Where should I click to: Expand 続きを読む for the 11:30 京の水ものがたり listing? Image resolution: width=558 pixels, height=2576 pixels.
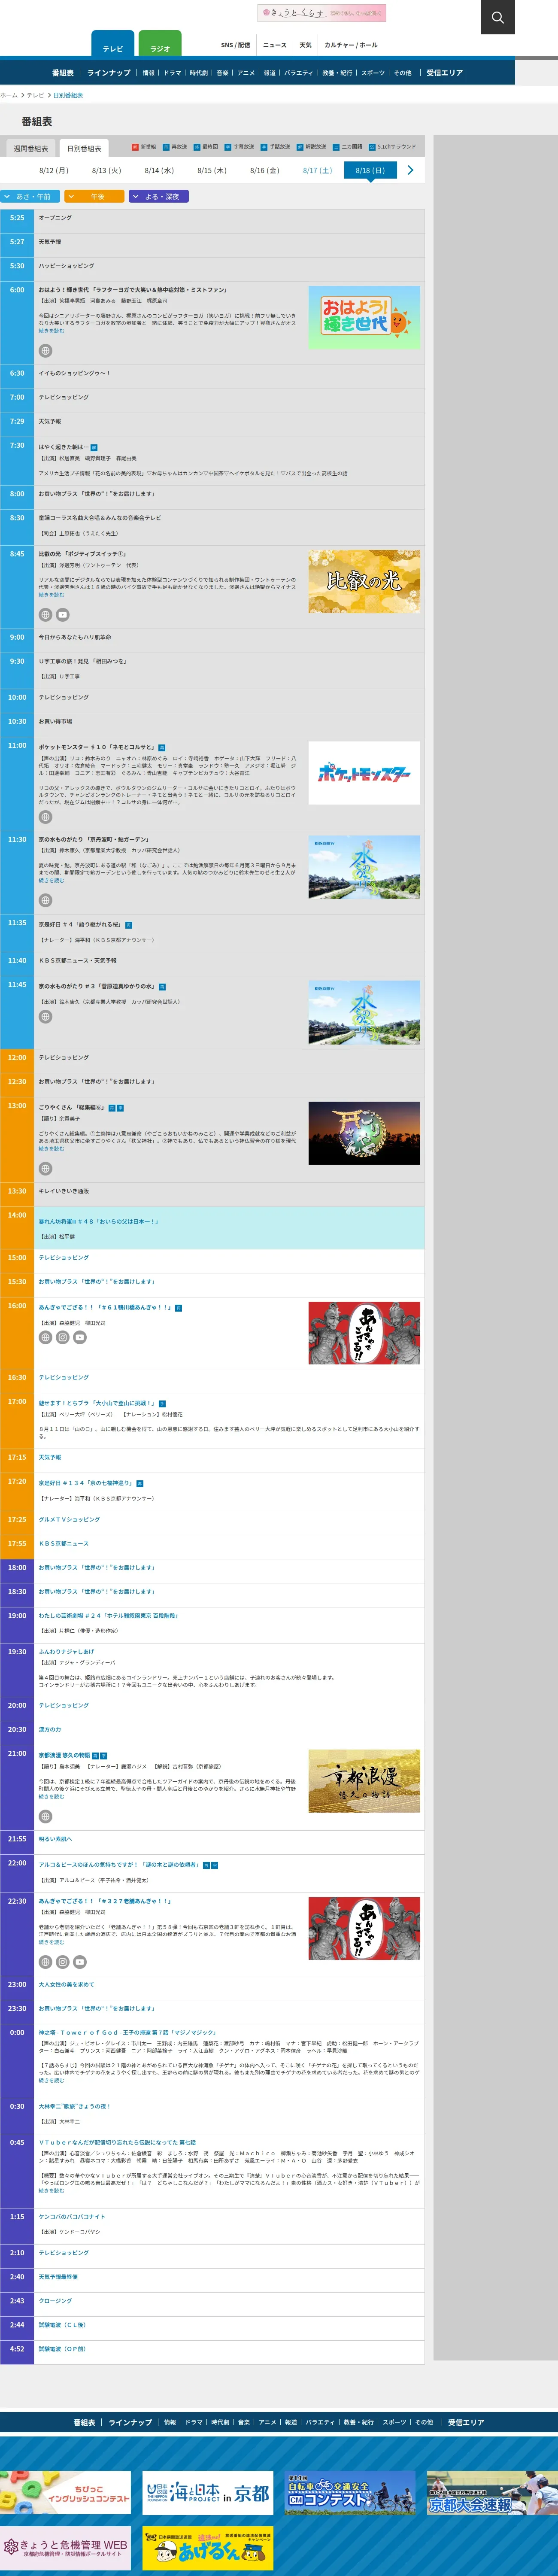click(51, 880)
